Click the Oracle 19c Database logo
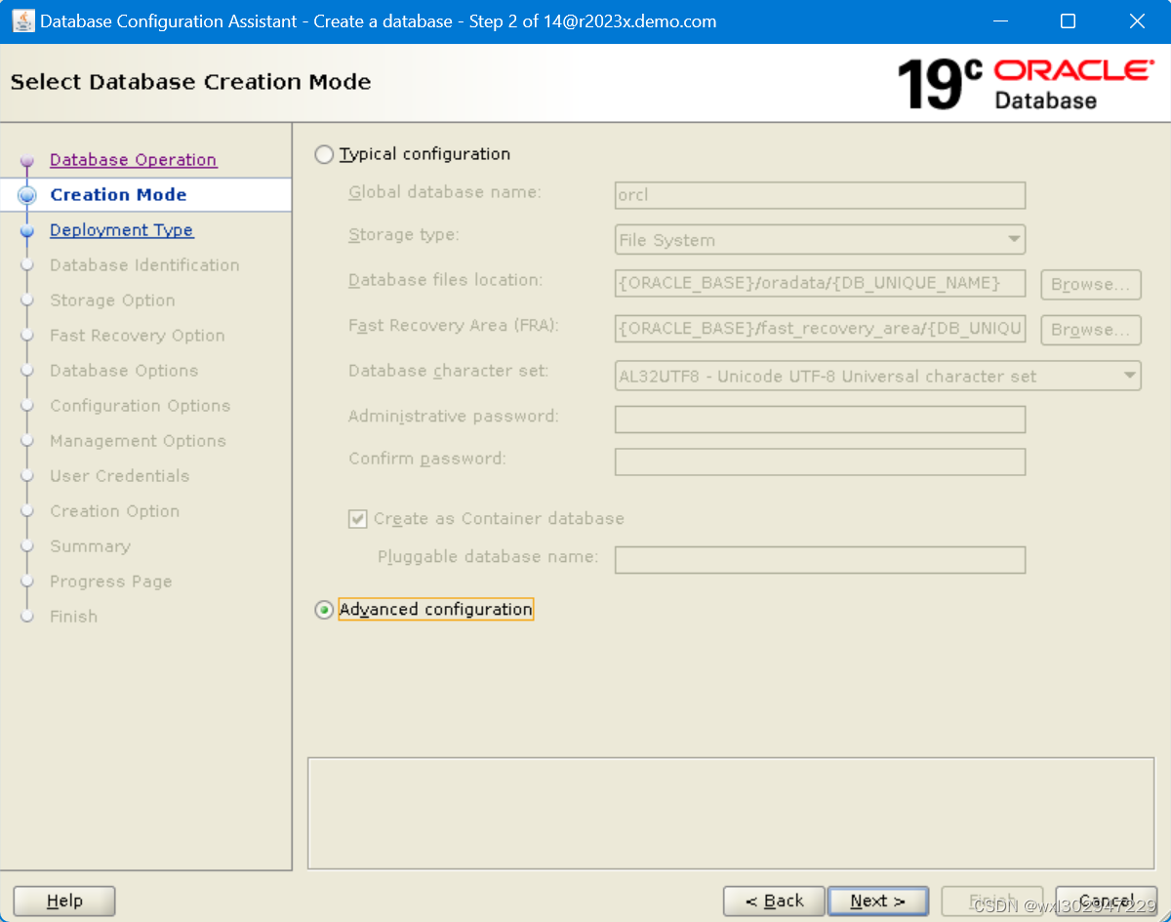1171x922 pixels. point(1024,83)
